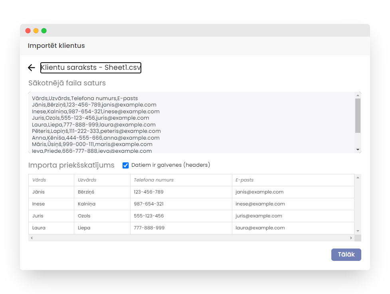Click scroll down arrow in raw file content

[358, 150]
